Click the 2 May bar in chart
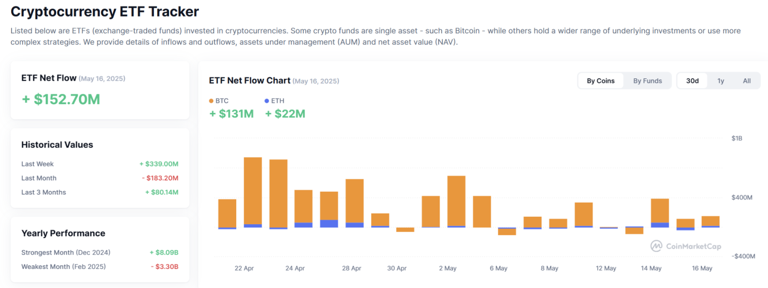Image resolution: width=768 pixels, height=288 pixels. (456, 202)
